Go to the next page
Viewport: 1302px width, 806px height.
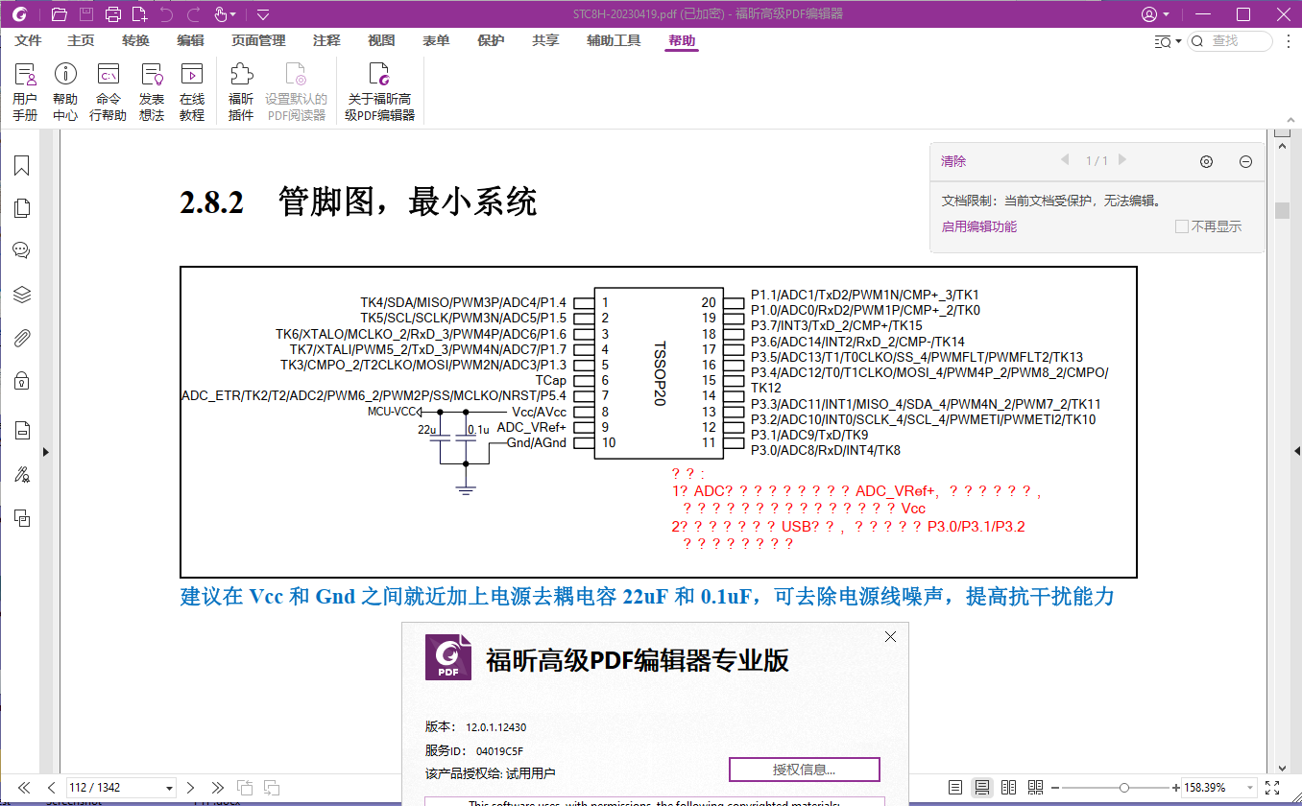(x=191, y=788)
